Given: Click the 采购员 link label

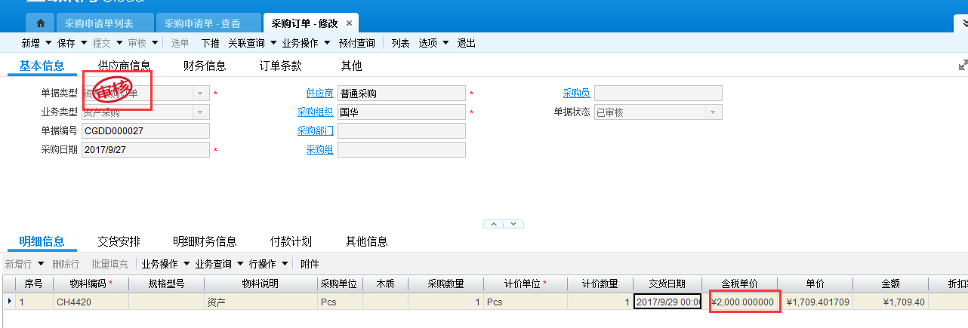Looking at the screenshot, I should coord(576,93).
